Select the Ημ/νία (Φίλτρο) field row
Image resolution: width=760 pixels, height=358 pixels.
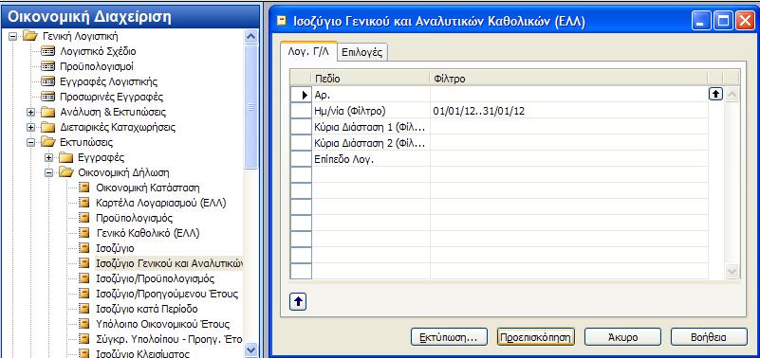pyautogui.click(x=371, y=110)
